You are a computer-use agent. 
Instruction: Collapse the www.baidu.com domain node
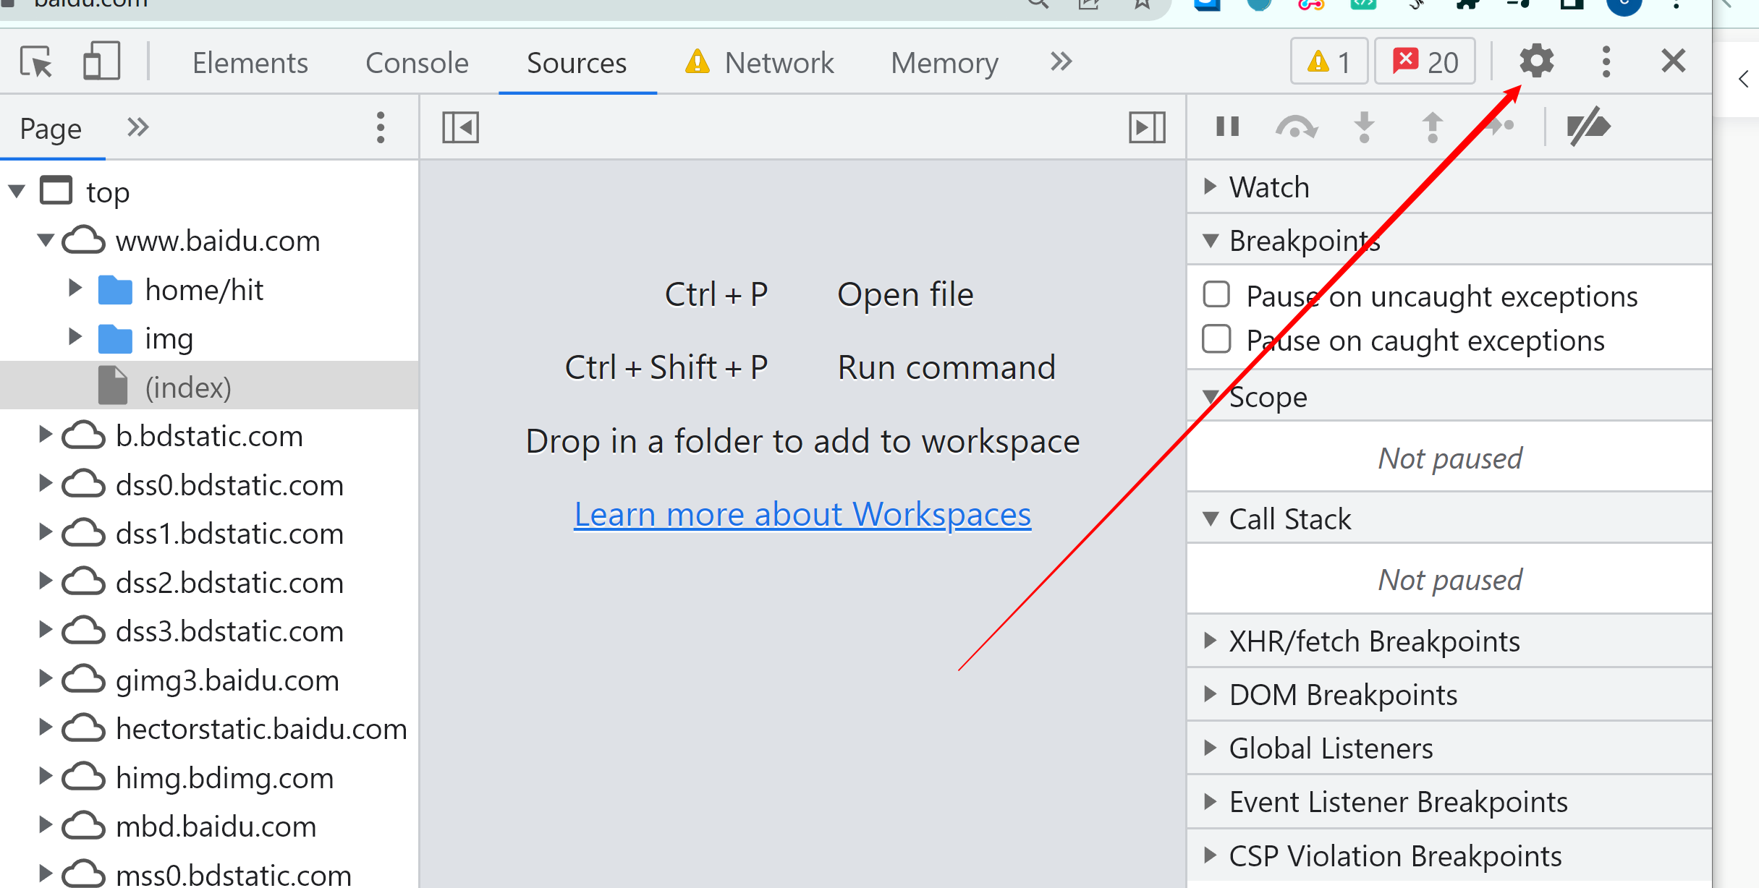click(46, 240)
